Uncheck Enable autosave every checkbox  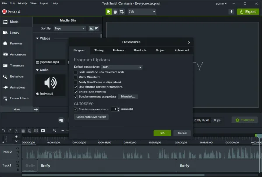(76, 109)
